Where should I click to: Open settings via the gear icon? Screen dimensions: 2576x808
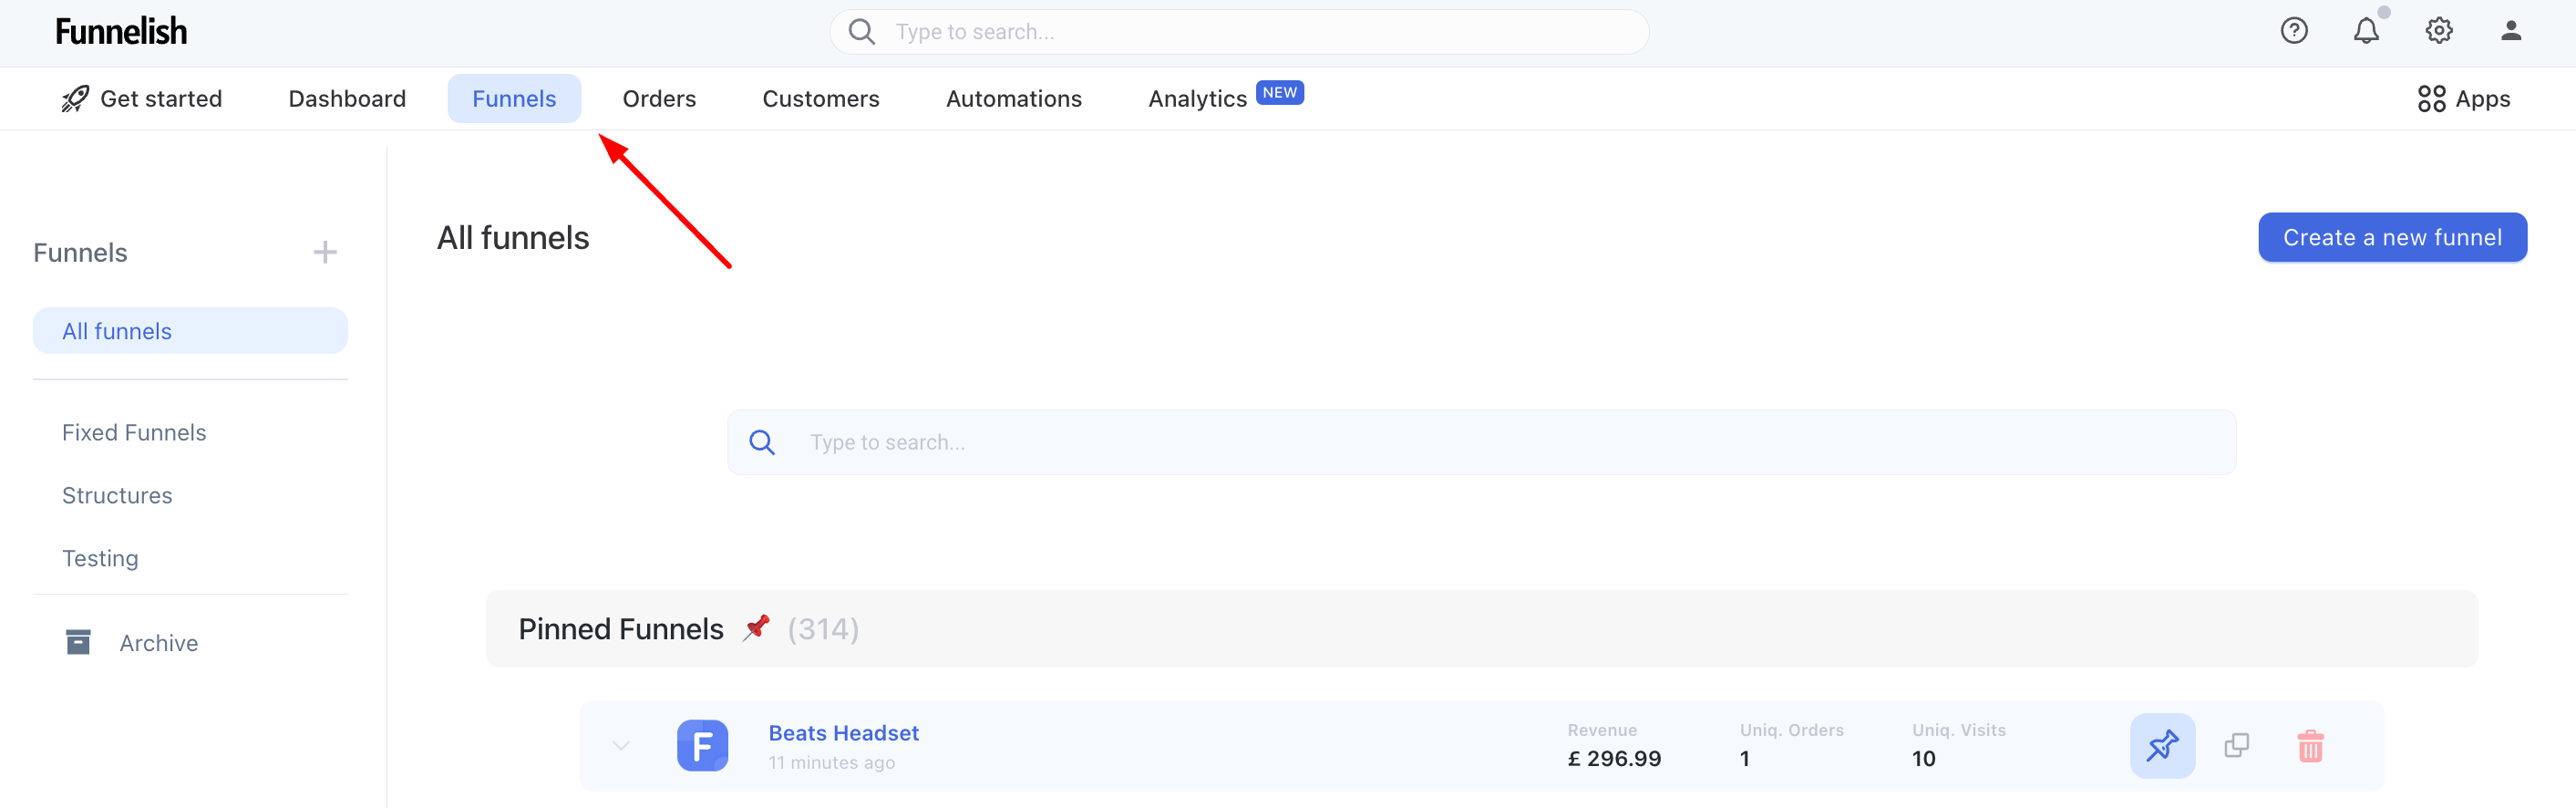coord(2438,31)
